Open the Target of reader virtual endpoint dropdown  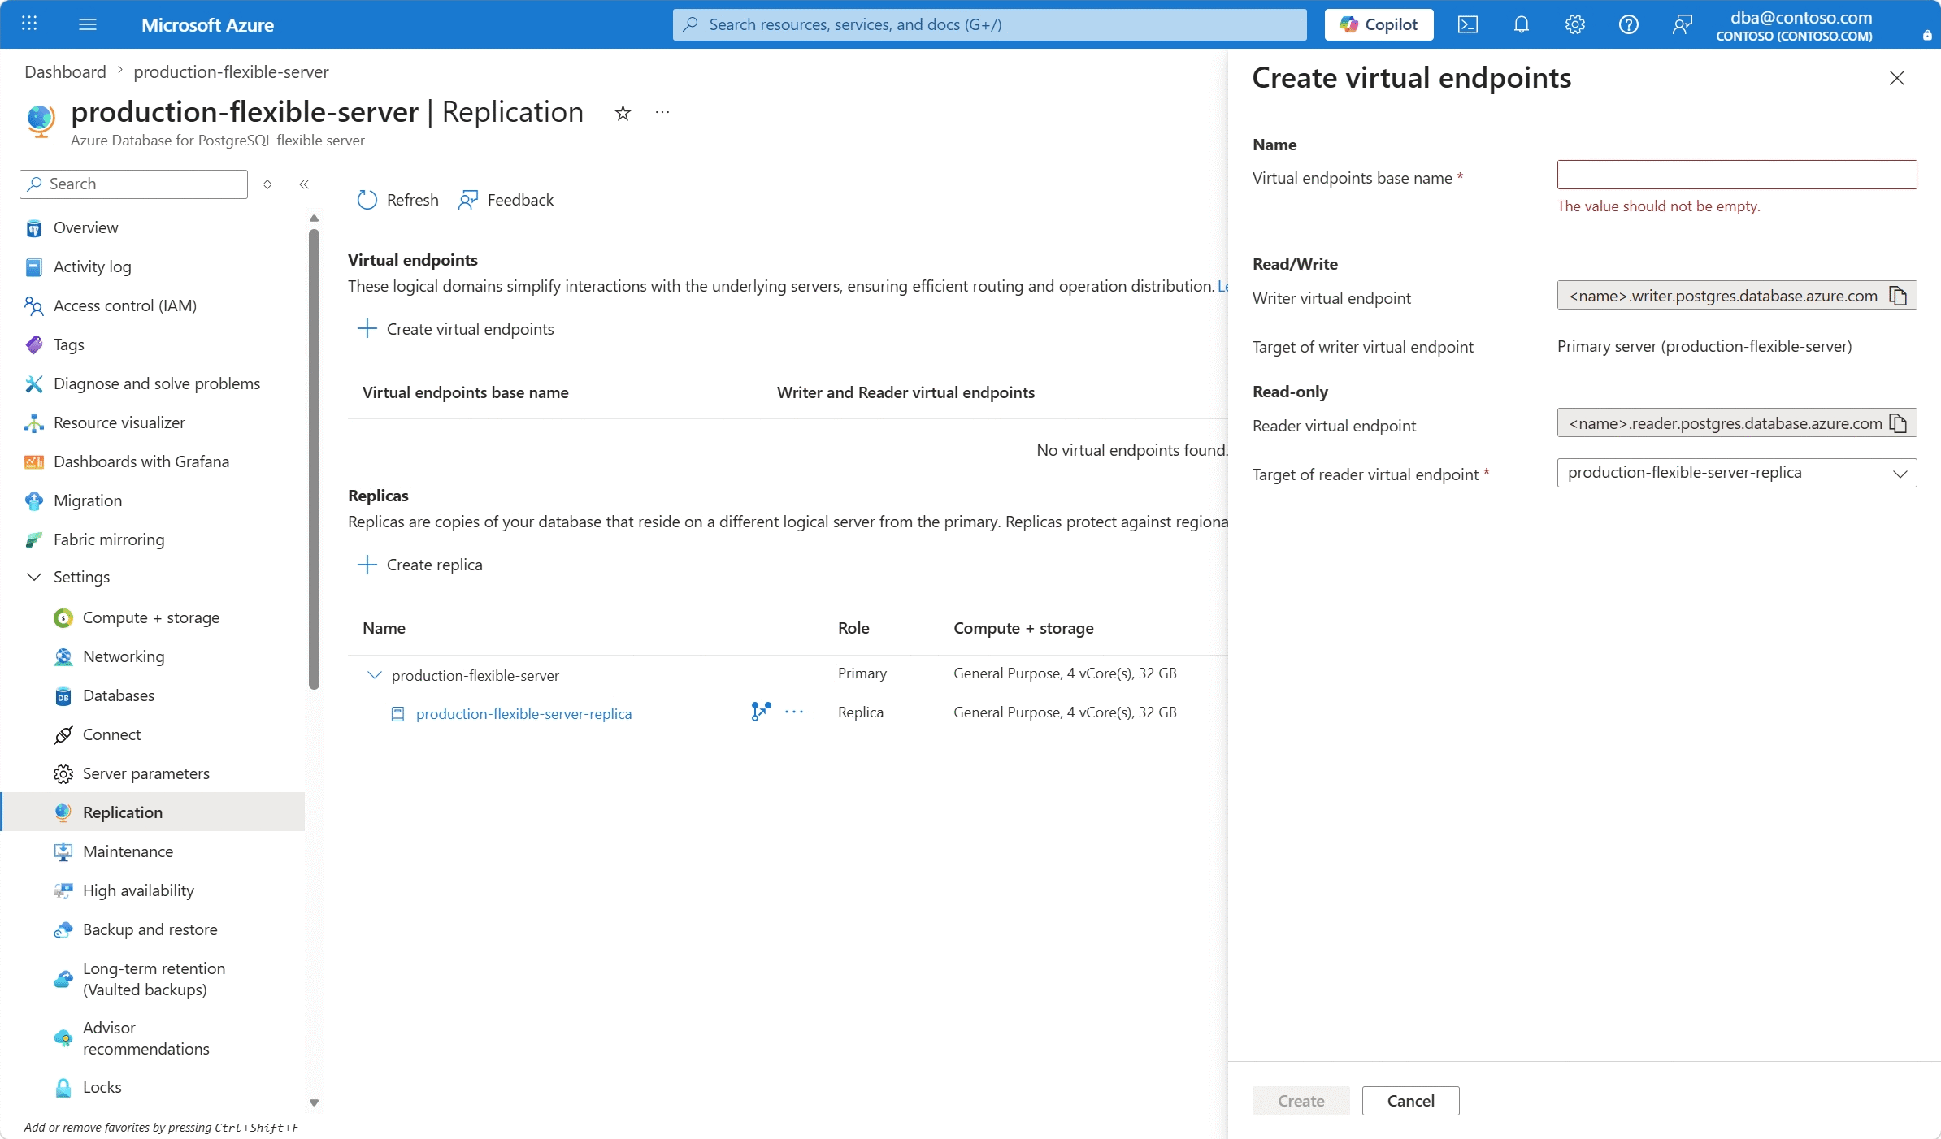(x=1737, y=473)
